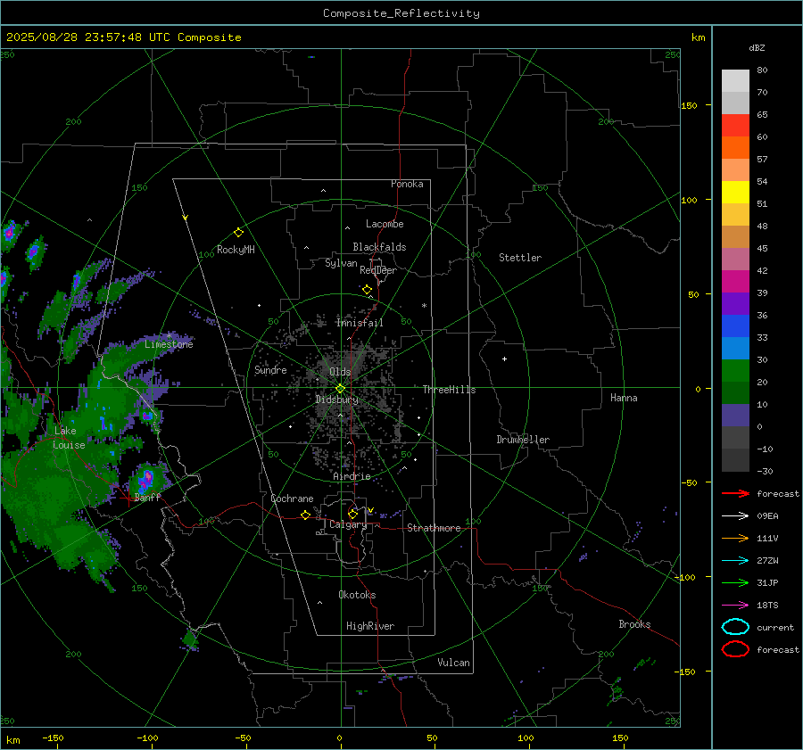The width and height of the screenshot is (803, 750).
Task: Click the Calgary city label
Action: (x=348, y=524)
